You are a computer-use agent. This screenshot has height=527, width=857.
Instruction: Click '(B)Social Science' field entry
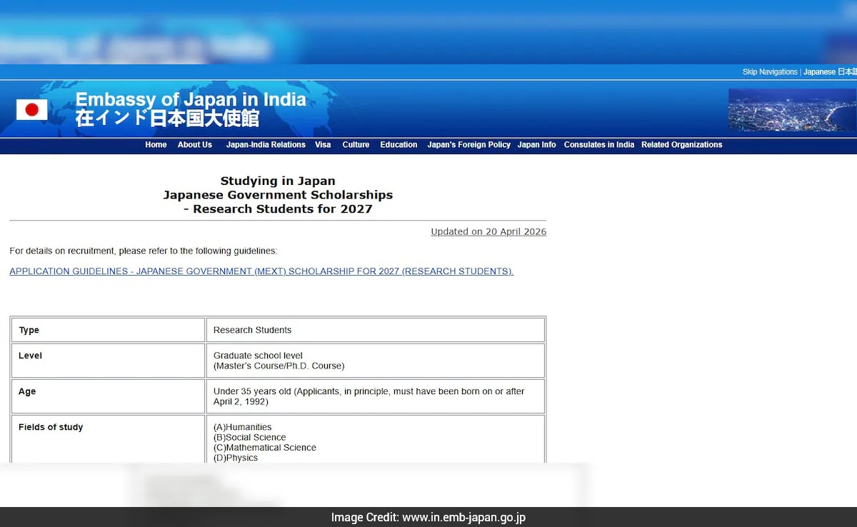tap(249, 438)
